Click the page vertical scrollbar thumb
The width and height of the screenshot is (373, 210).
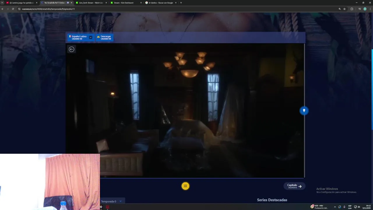tap(372, 90)
